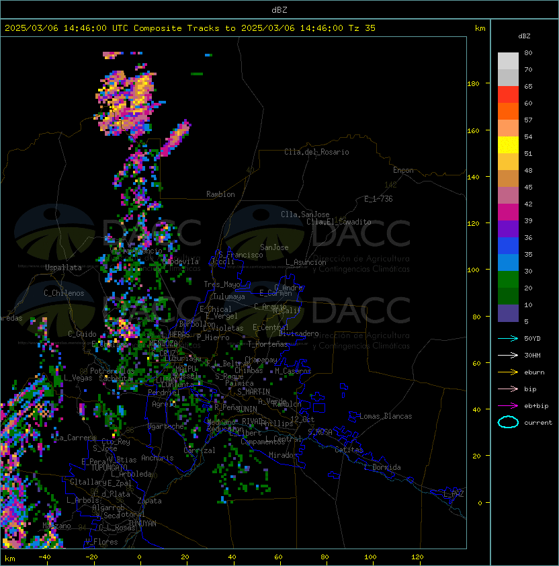The width and height of the screenshot is (559, 566).
Task: Click the 'Clla.del_Rosario' place label
Action: pos(316,152)
